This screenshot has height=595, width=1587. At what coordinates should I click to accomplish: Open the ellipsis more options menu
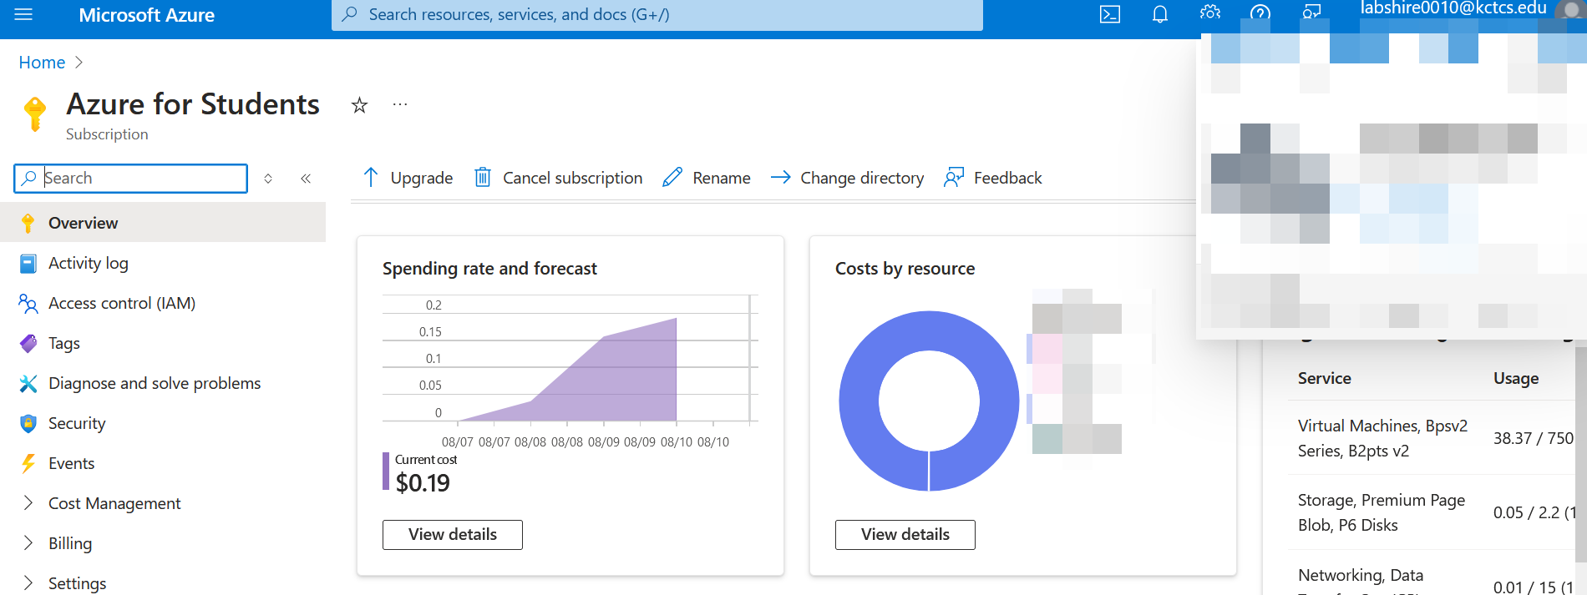coord(400,104)
